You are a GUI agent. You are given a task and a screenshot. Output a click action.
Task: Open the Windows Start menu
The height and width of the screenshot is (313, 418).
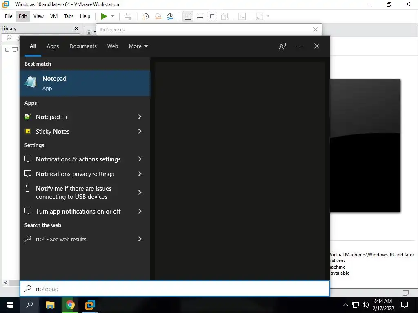coord(10,305)
